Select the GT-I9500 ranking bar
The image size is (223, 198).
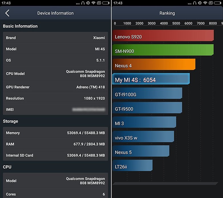[147, 108]
